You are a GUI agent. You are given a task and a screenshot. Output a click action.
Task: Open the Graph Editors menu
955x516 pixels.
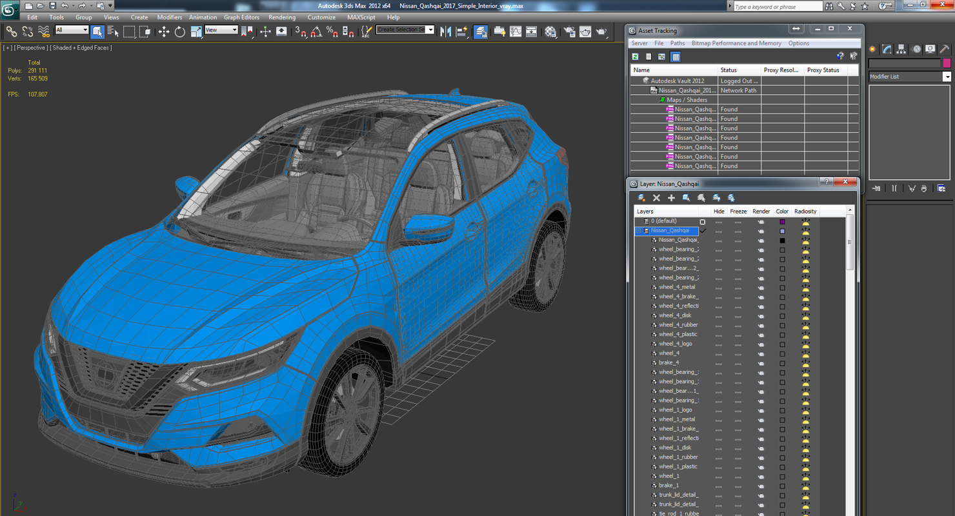pos(241,17)
